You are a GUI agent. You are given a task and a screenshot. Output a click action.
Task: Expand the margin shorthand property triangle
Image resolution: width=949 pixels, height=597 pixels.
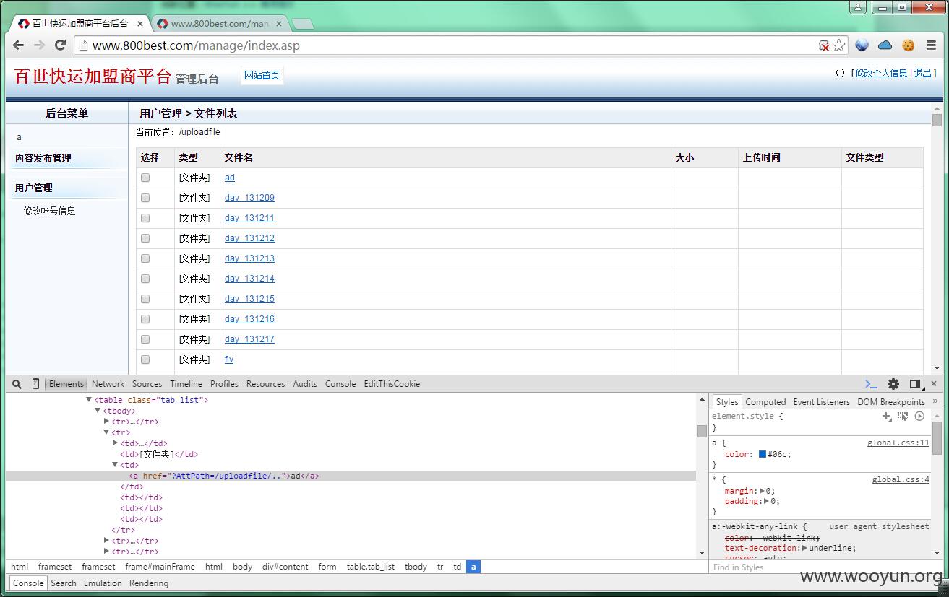pos(763,491)
